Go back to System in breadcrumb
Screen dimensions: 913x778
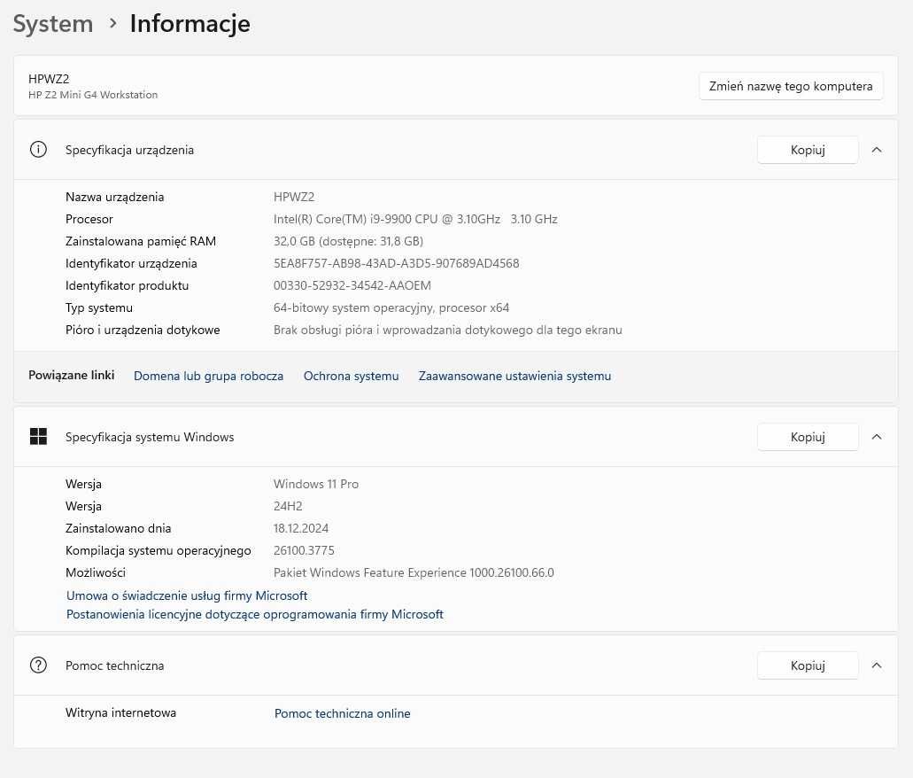(53, 24)
